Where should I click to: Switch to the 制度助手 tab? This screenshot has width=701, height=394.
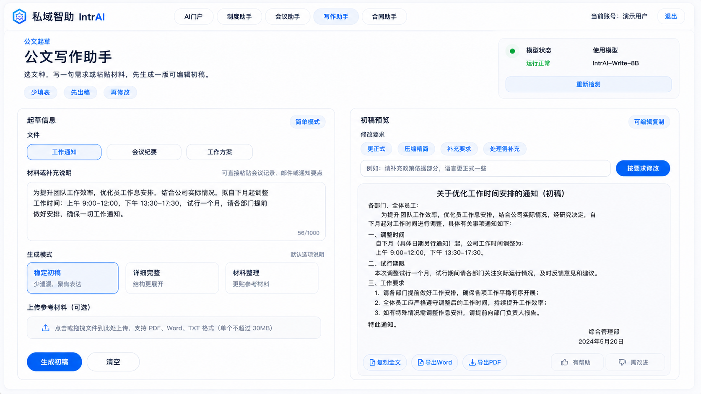pyautogui.click(x=239, y=17)
